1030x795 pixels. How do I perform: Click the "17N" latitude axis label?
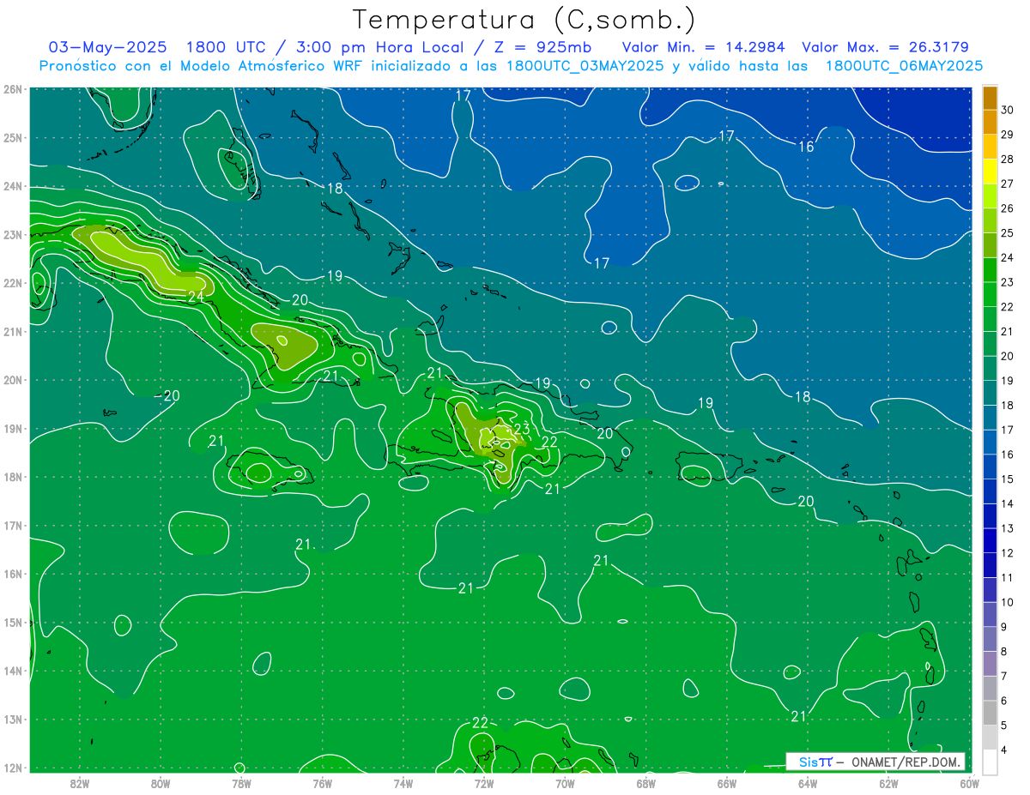(12, 525)
